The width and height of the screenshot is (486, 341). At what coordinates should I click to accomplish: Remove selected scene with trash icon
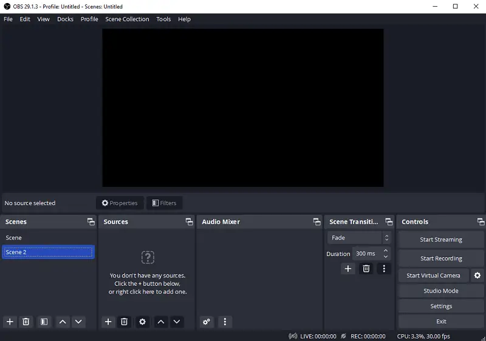pos(26,322)
